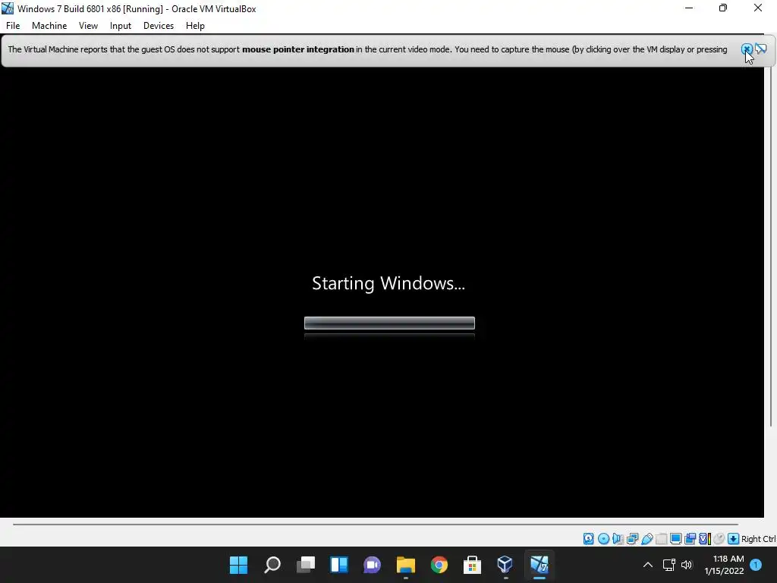Switch to VirtualBox Manager on taskbar
Viewport: 777px width, 583px height.
tap(505, 565)
